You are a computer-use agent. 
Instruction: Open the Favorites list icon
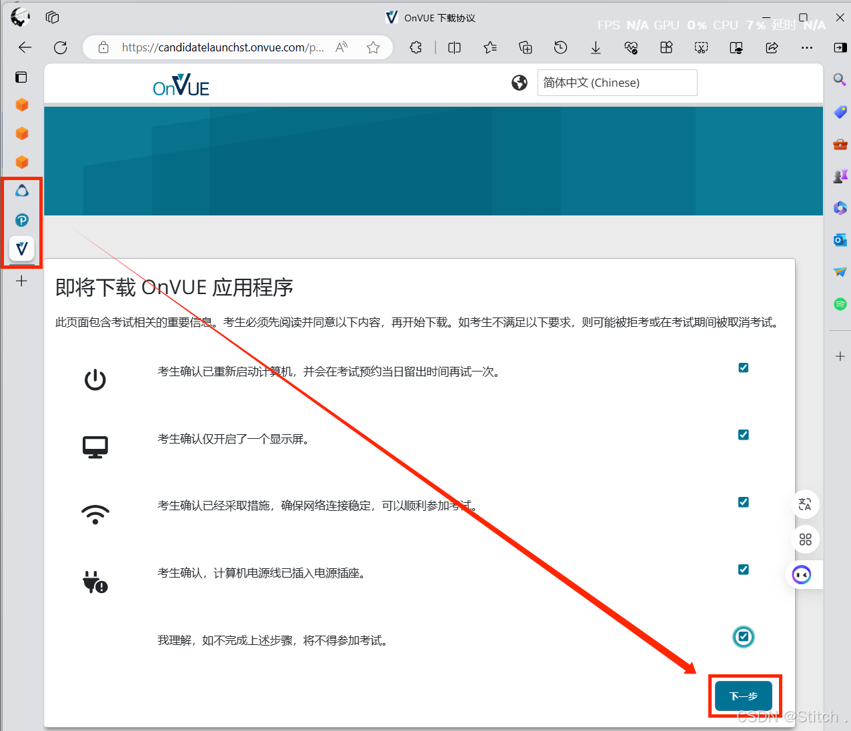(490, 47)
